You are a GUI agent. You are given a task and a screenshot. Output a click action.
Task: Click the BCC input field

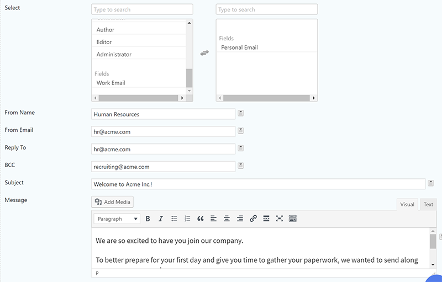tap(163, 166)
